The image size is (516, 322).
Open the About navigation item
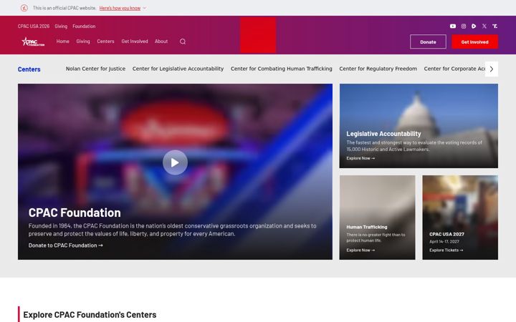[x=161, y=41]
